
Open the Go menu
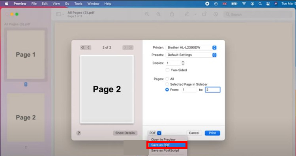(67, 4)
